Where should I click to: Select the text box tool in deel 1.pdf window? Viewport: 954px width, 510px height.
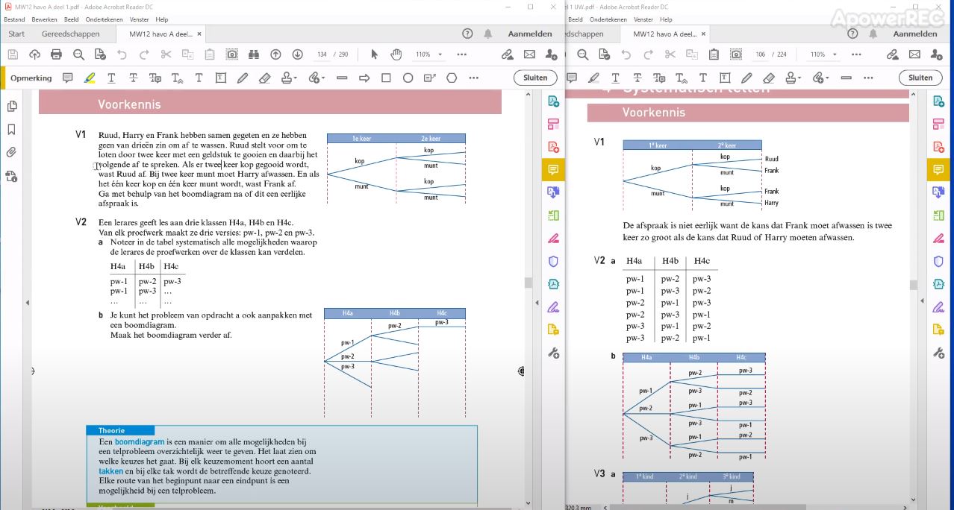tap(221, 78)
